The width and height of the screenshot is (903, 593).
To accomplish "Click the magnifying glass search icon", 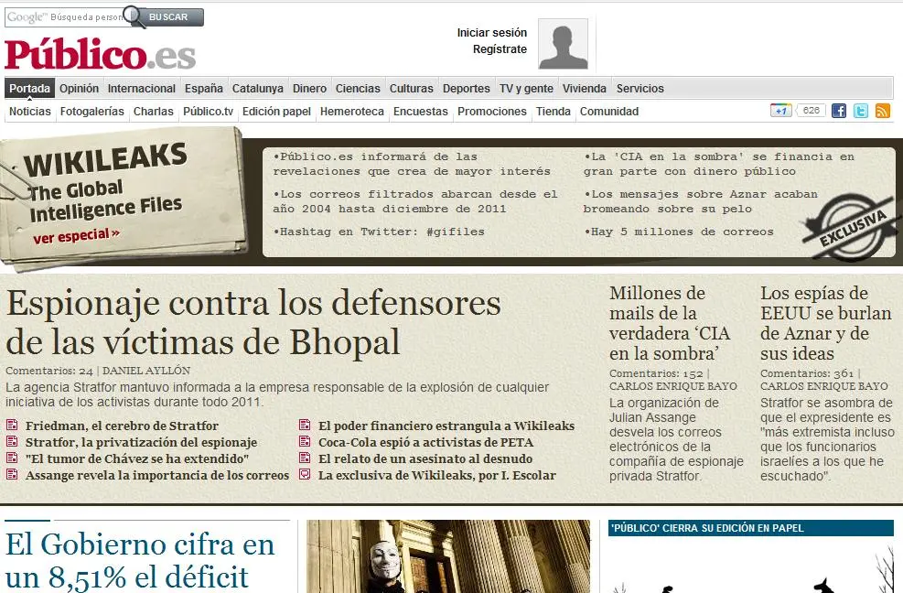I will [134, 16].
